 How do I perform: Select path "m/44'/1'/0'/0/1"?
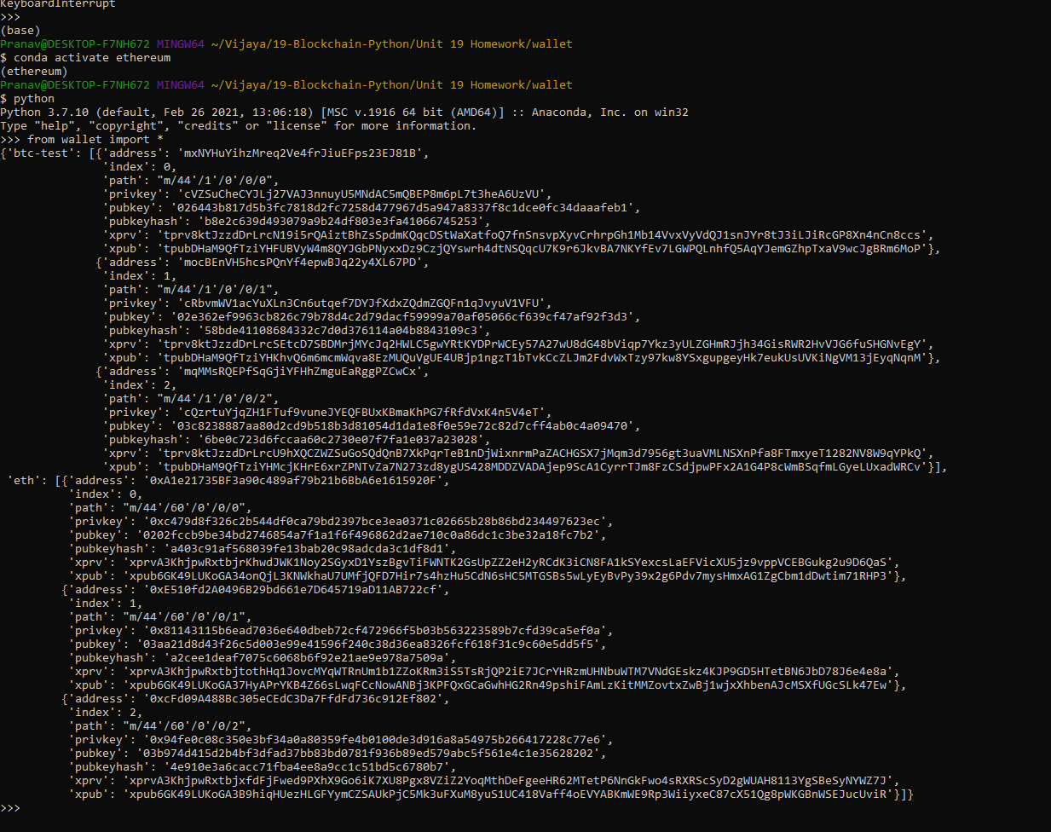click(x=215, y=290)
